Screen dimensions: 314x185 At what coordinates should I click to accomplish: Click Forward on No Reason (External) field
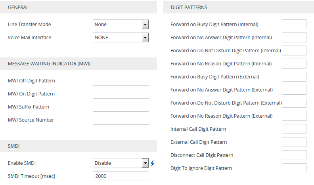[x=294, y=116]
